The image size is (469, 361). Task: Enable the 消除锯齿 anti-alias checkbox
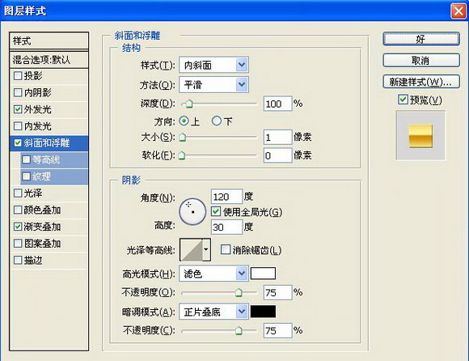coord(226,249)
